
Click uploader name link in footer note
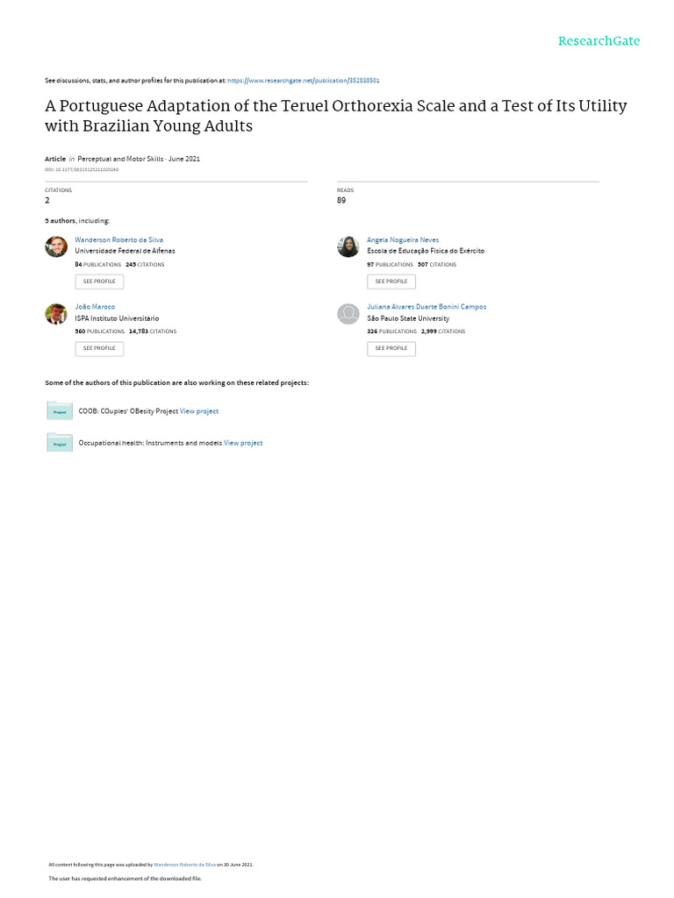(x=184, y=865)
